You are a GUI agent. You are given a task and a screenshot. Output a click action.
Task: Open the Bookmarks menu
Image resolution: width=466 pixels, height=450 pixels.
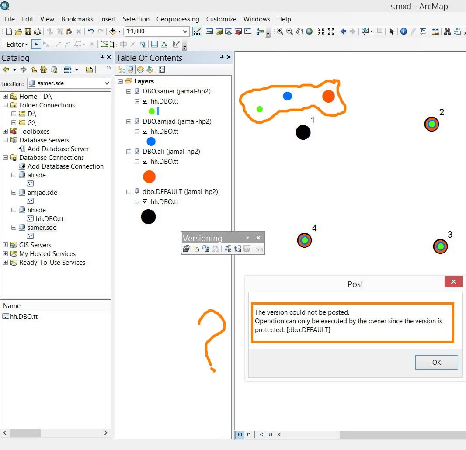coord(77,19)
